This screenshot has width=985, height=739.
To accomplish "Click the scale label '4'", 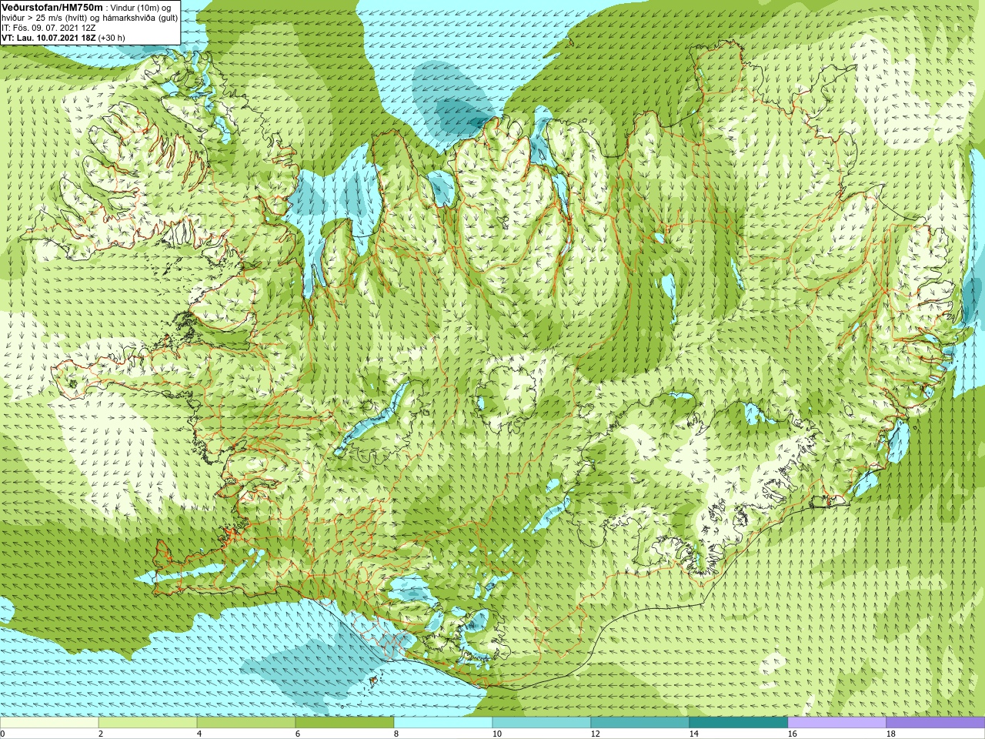I will click(199, 734).
